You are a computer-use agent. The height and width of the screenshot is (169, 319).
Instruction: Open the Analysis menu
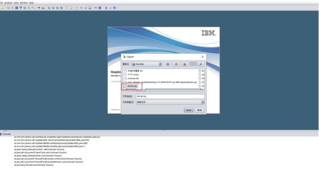[8, 3]
